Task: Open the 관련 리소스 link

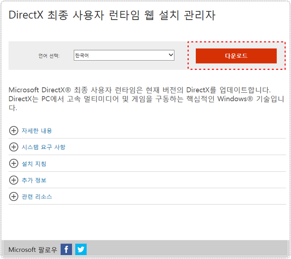Action: click(37, 197)
